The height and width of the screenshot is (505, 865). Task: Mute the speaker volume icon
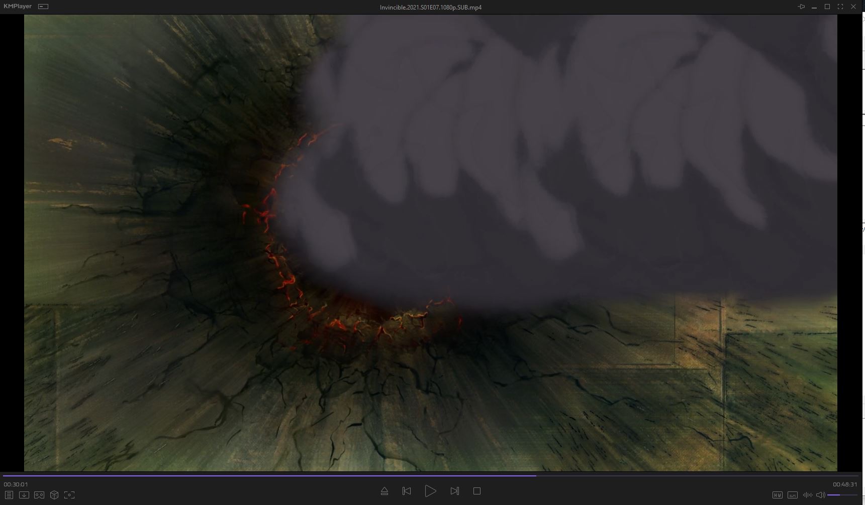pos(820,495)
